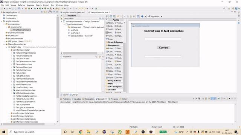Open the search magnifier at toolbar right
Image resolution: width=241 pixels, height=135 pixels.
(x=224, y=9)
